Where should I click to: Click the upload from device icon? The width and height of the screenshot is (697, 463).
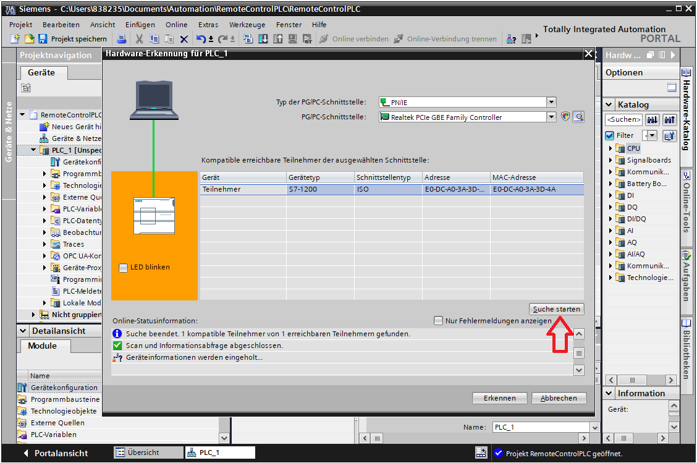(x=278, y=39)
